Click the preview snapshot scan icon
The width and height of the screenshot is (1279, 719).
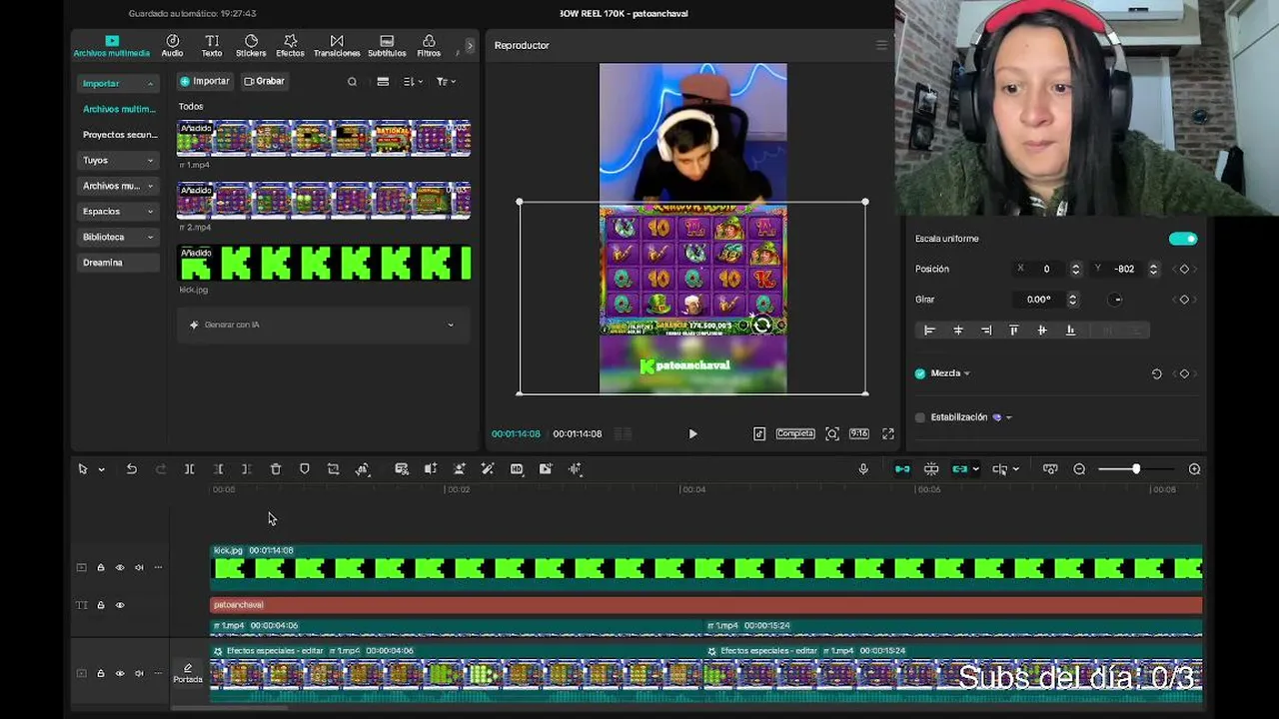[x=832, y=433]
